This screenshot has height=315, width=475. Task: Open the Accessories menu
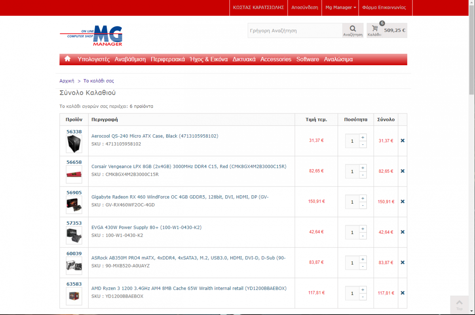[x=276, y=59]
